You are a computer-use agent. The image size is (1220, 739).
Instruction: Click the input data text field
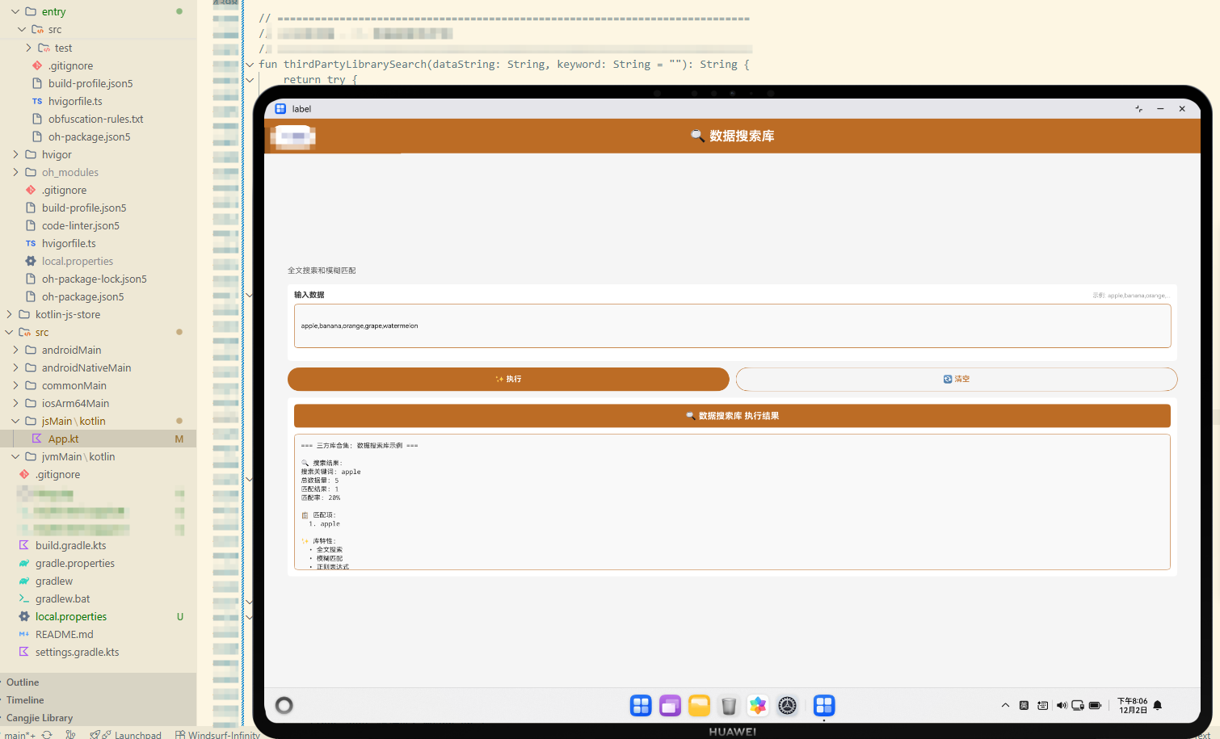(732, 326)
